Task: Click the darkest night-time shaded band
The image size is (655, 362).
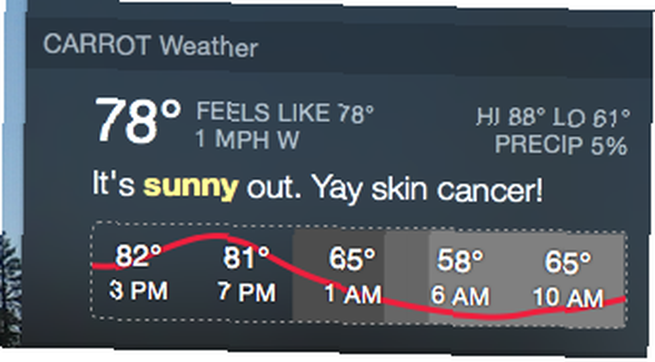Action: coord(339,275)
